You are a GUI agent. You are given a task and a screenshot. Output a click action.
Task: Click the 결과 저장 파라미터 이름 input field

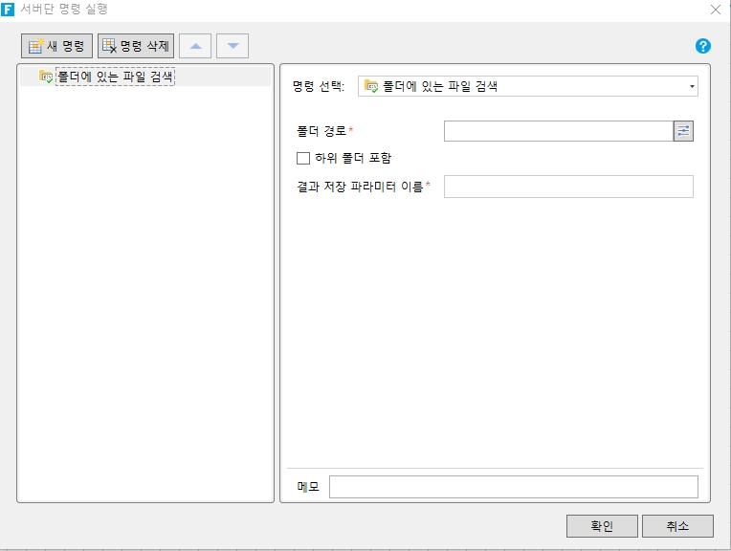point(568,187)
